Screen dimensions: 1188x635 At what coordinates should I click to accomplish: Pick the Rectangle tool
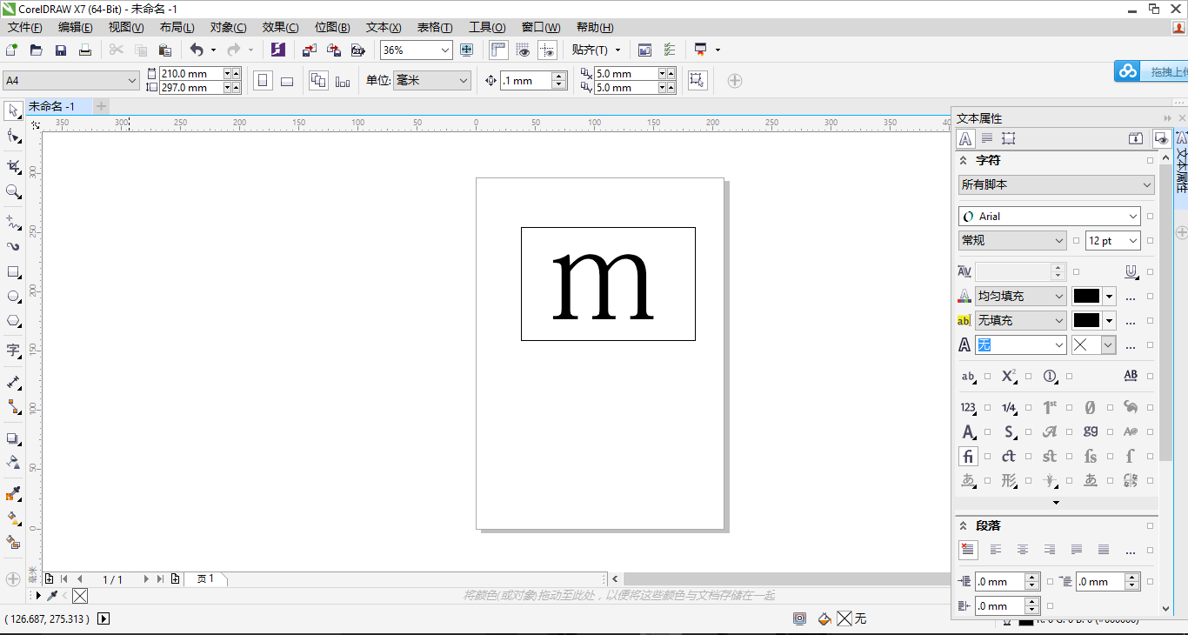(x=13, y=272)
